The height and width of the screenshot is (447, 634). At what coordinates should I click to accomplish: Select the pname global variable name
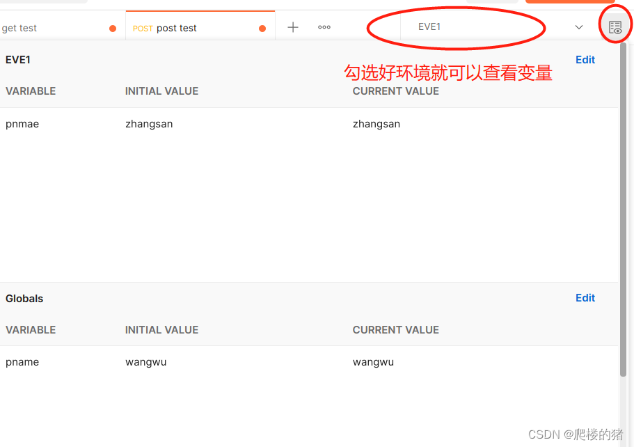click(x=22, y=362)
